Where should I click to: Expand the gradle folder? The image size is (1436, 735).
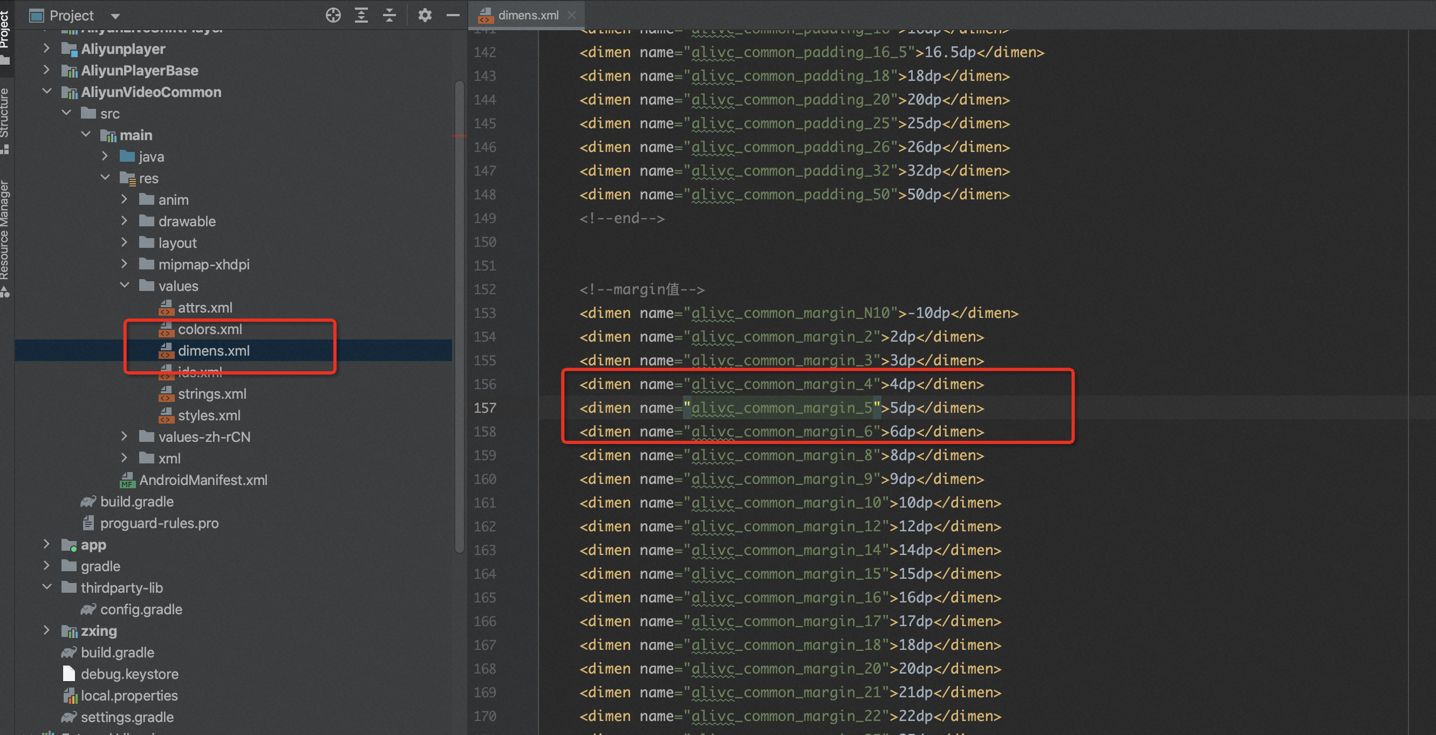47,566
